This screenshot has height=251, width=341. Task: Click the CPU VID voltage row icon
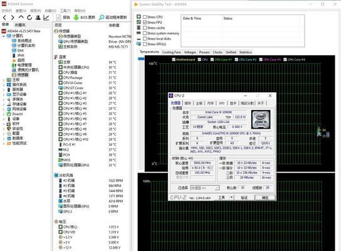point(60,232)
